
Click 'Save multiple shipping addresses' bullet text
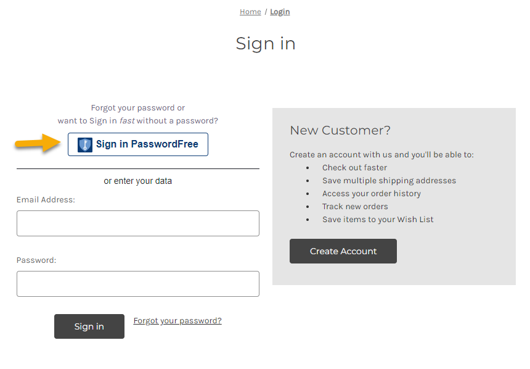(389, 181)
